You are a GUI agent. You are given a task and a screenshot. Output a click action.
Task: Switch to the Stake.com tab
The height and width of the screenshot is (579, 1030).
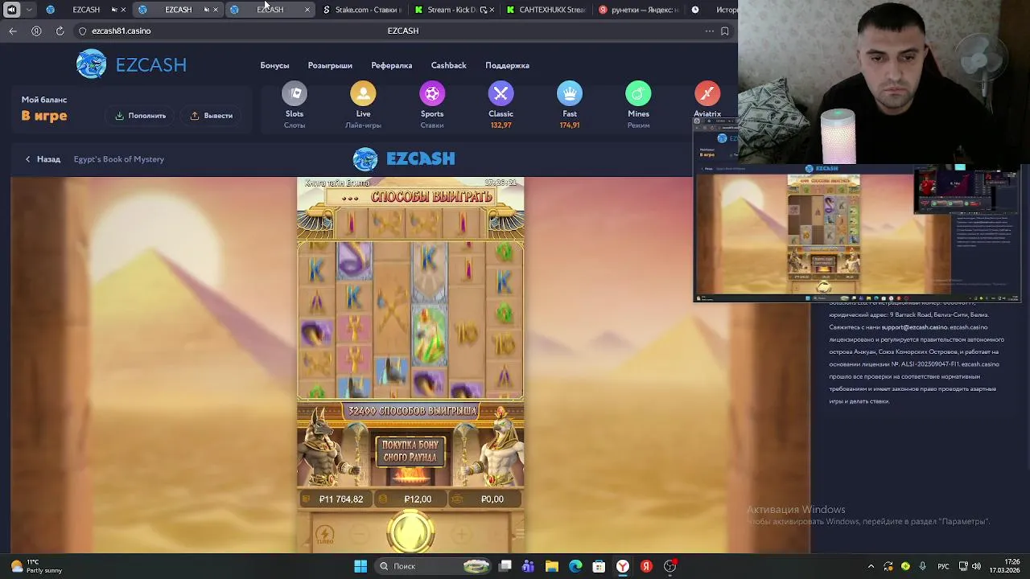point(361,10)
